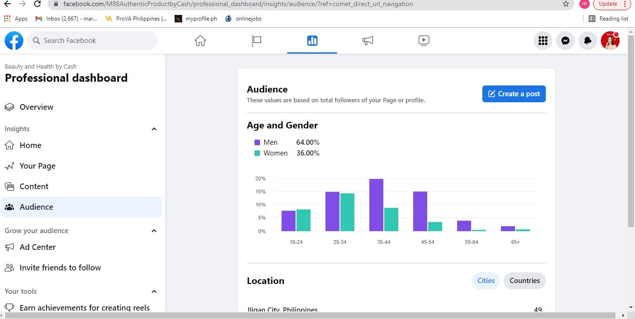Open the nine-dot menu grid icon
The height and width of the screenshot is (319, 635).
543,41
